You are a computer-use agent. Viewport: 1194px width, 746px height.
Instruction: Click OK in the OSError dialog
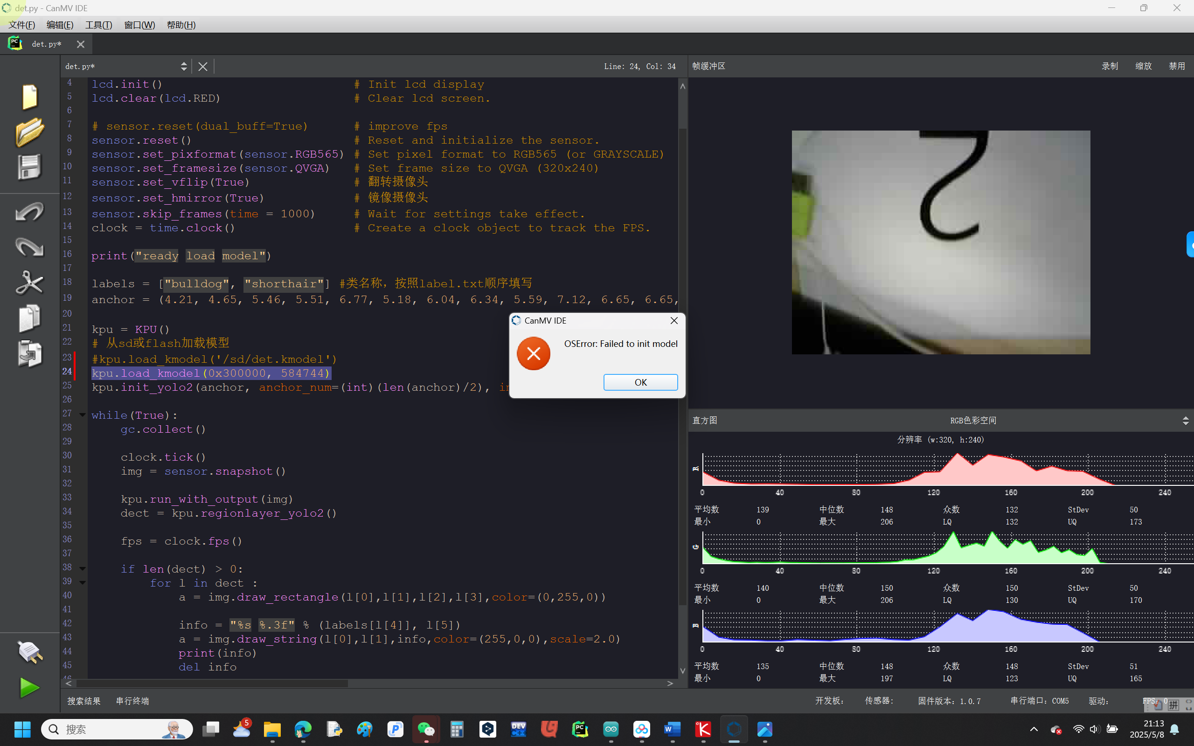click(x=640, y=382)
